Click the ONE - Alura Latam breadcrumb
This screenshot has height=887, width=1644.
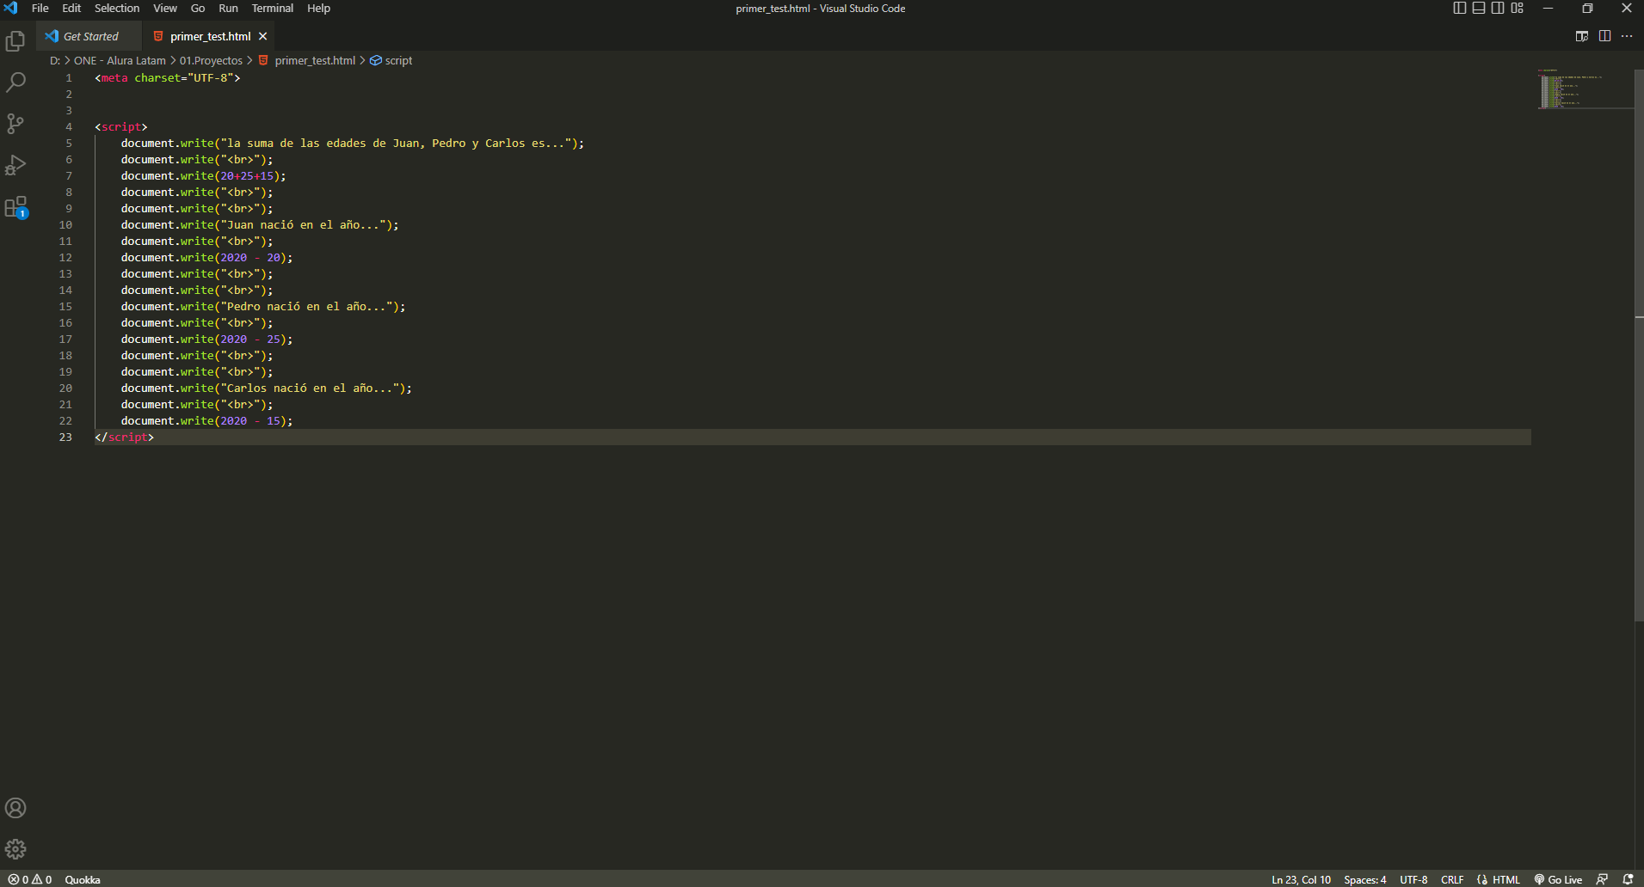(x=120, y=60)
